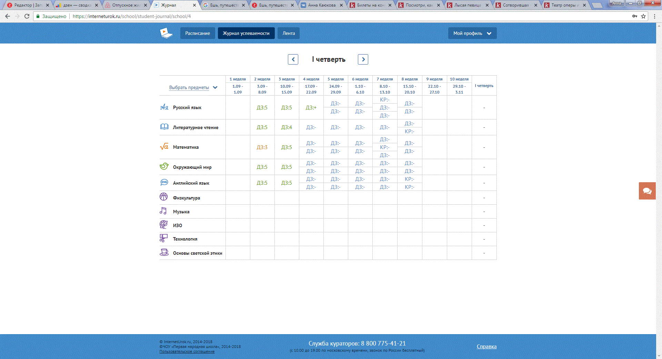662x359 pixels.
Task: Open Журнал успеваемости tab
Action: [246, 33]
